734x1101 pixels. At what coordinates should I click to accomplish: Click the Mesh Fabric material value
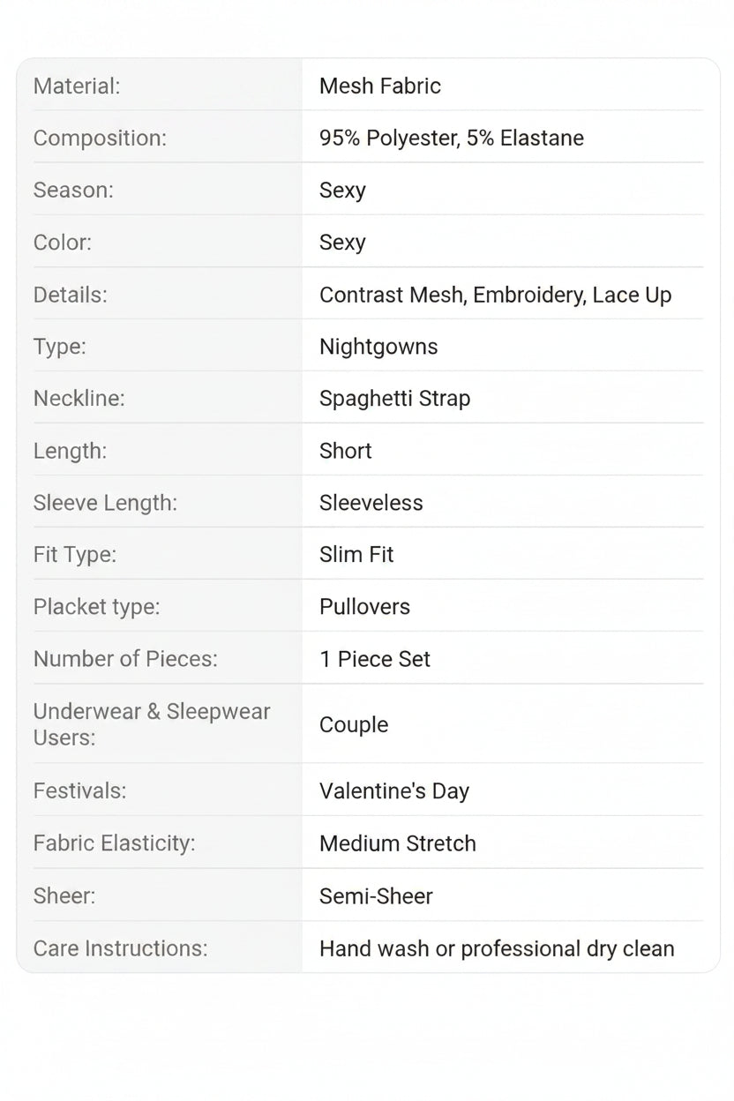380,86
